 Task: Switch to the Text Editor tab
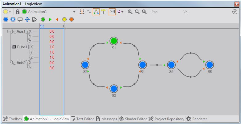[82, 119]
